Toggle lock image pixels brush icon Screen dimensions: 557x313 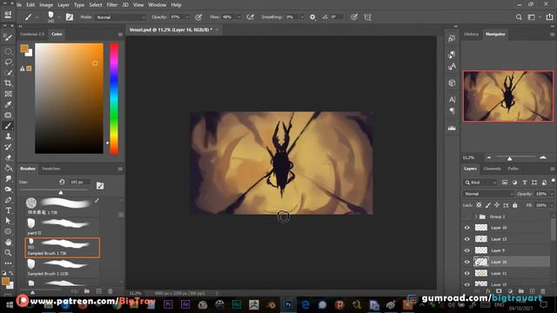click(487, 205)
